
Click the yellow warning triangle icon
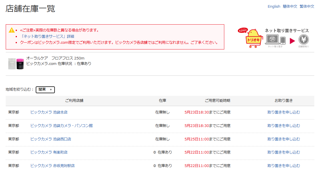tap(12, 30)
